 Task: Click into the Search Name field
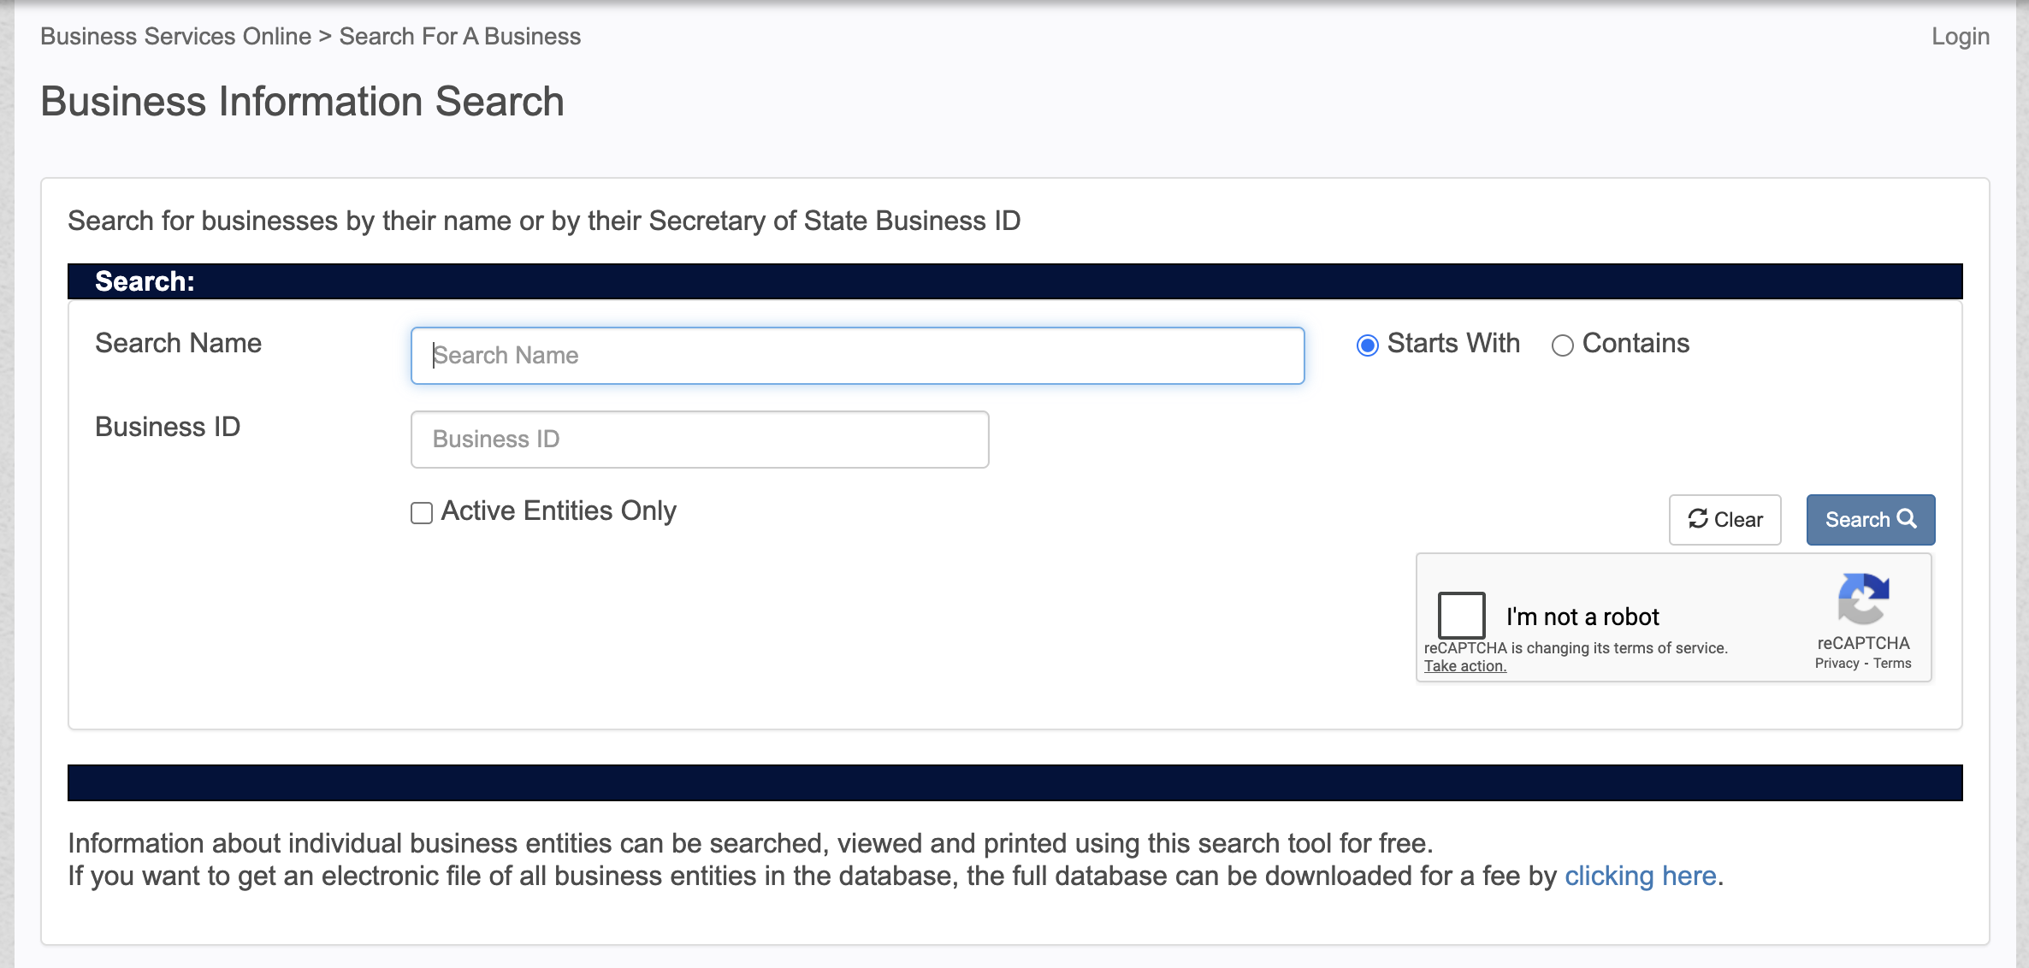coord(857,356)
